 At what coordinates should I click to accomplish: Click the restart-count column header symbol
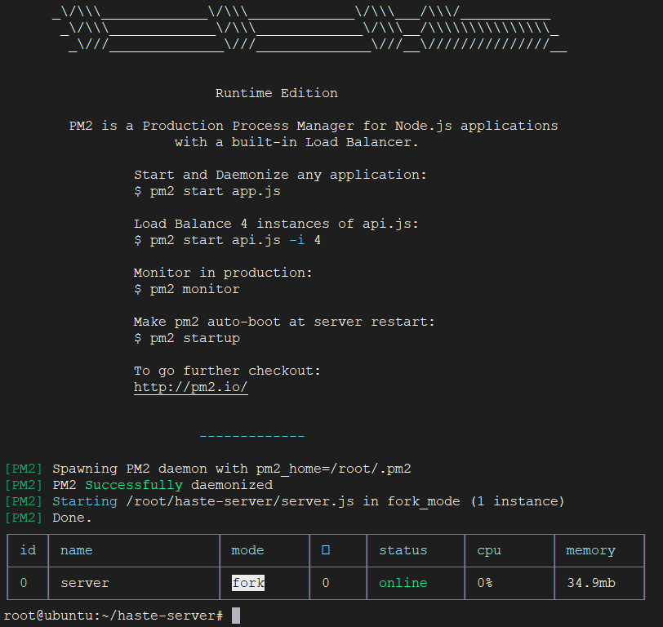[x=326, y=550]
